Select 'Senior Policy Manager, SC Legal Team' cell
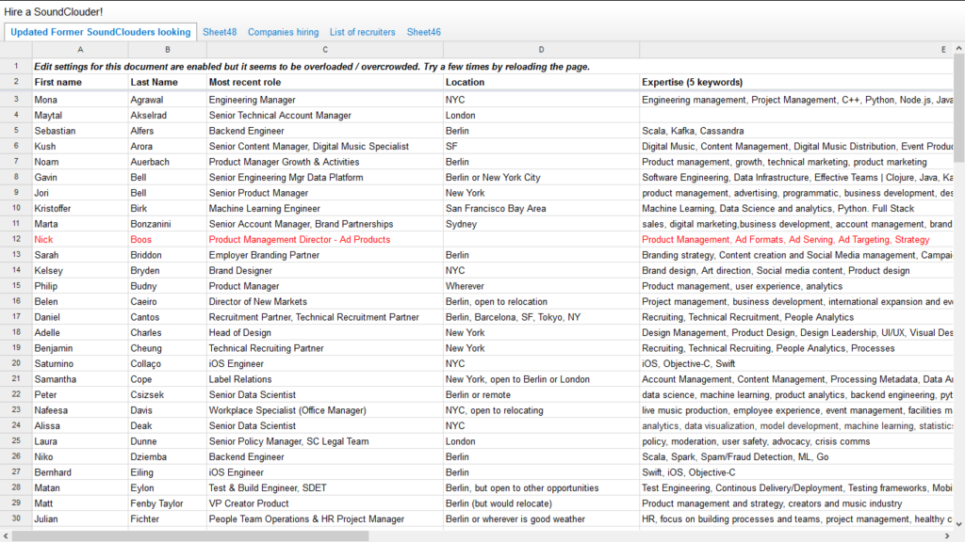This screenshot has height=542, width=965. pos(325,441)
